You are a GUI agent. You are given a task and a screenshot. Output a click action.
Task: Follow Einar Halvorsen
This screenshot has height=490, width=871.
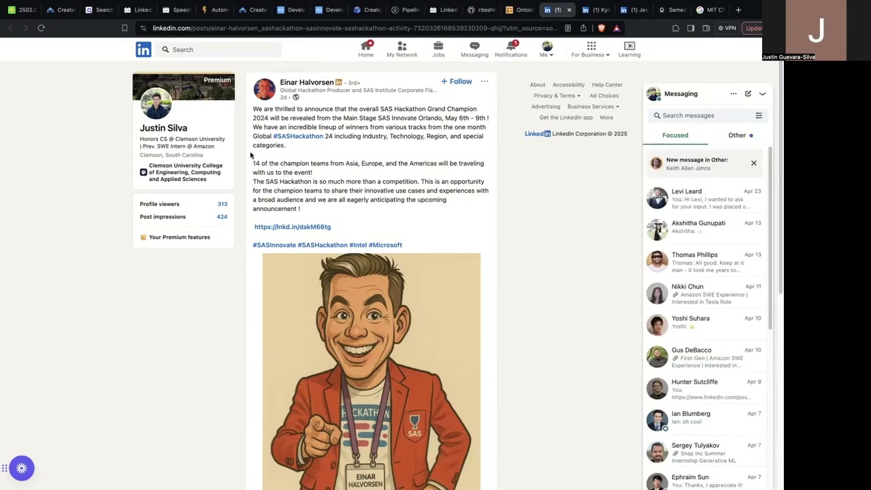pyautogui.click(x=456, y=82)
